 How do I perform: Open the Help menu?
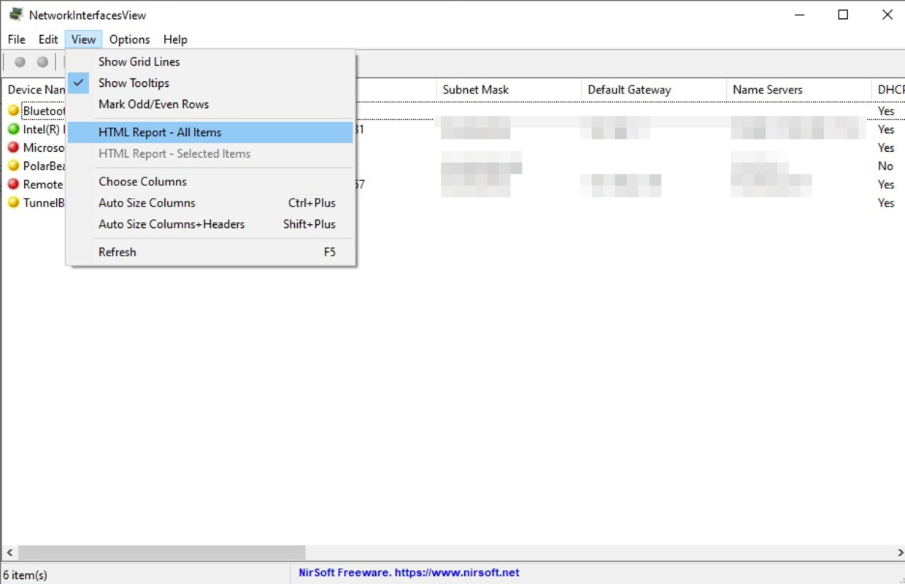coord(175,39)
